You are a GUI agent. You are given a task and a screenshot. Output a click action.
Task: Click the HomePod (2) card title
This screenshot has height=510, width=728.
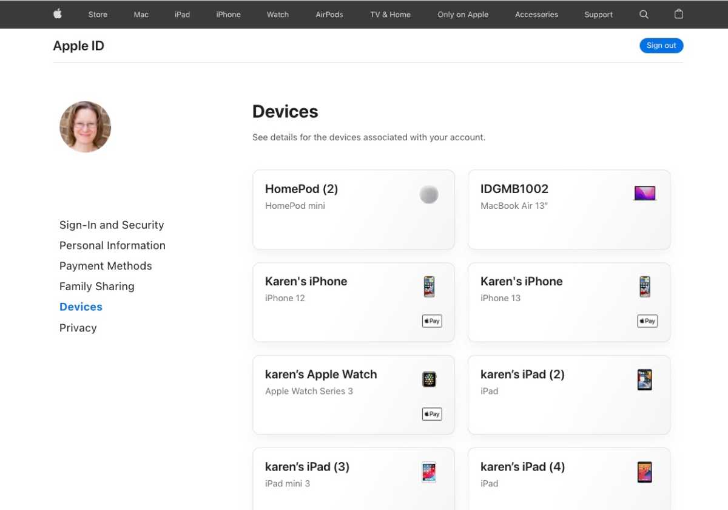click(x=302, y=189)
